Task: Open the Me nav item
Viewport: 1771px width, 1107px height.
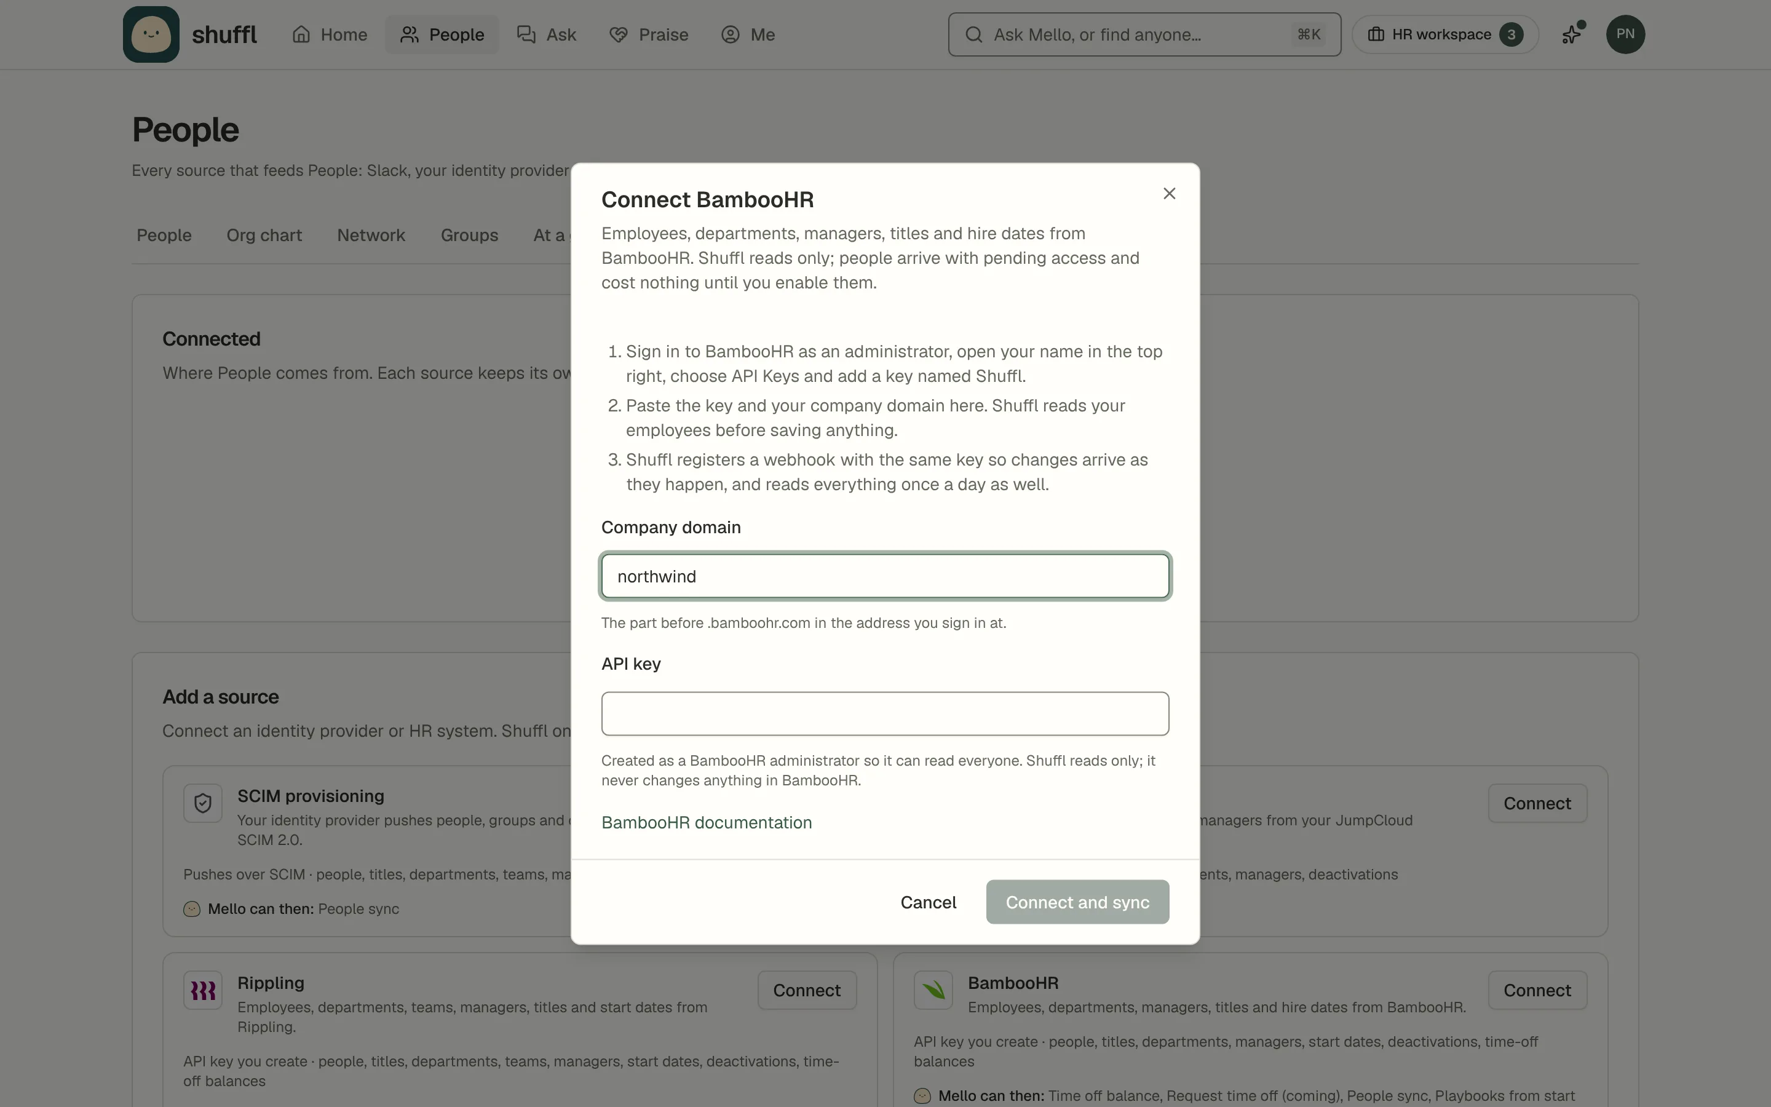Action: click(x=748, y=34)
